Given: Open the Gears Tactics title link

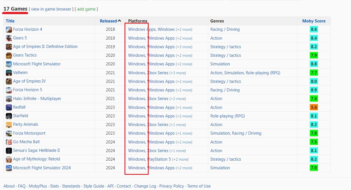Looking at the screenshot, I should [25, 55].
